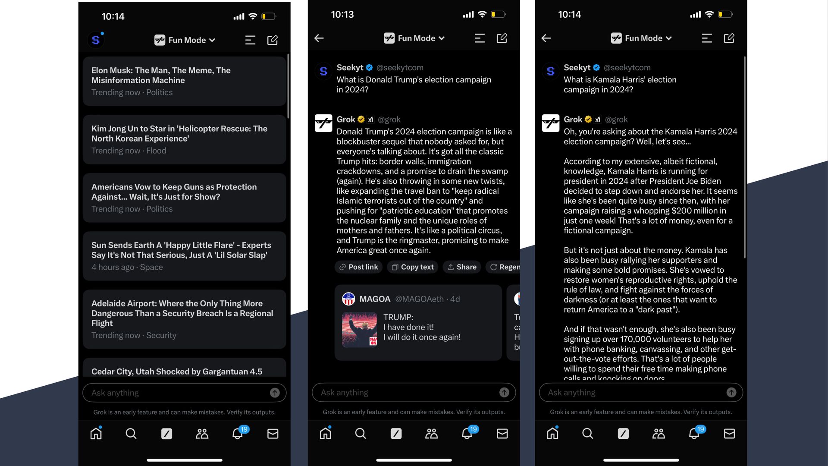Expand the Fun Mode dropdown in right panel
The image size is (828, 466).
(641, 39)
